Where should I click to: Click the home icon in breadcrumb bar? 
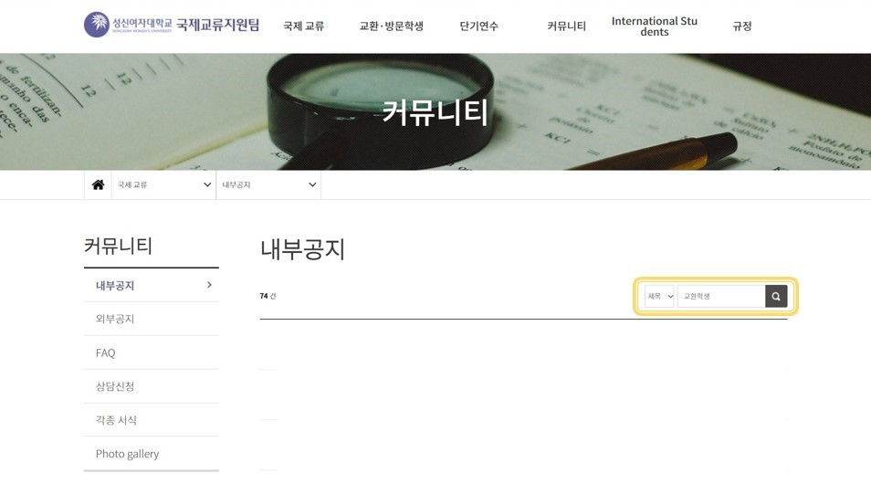(x=98, y=185)
